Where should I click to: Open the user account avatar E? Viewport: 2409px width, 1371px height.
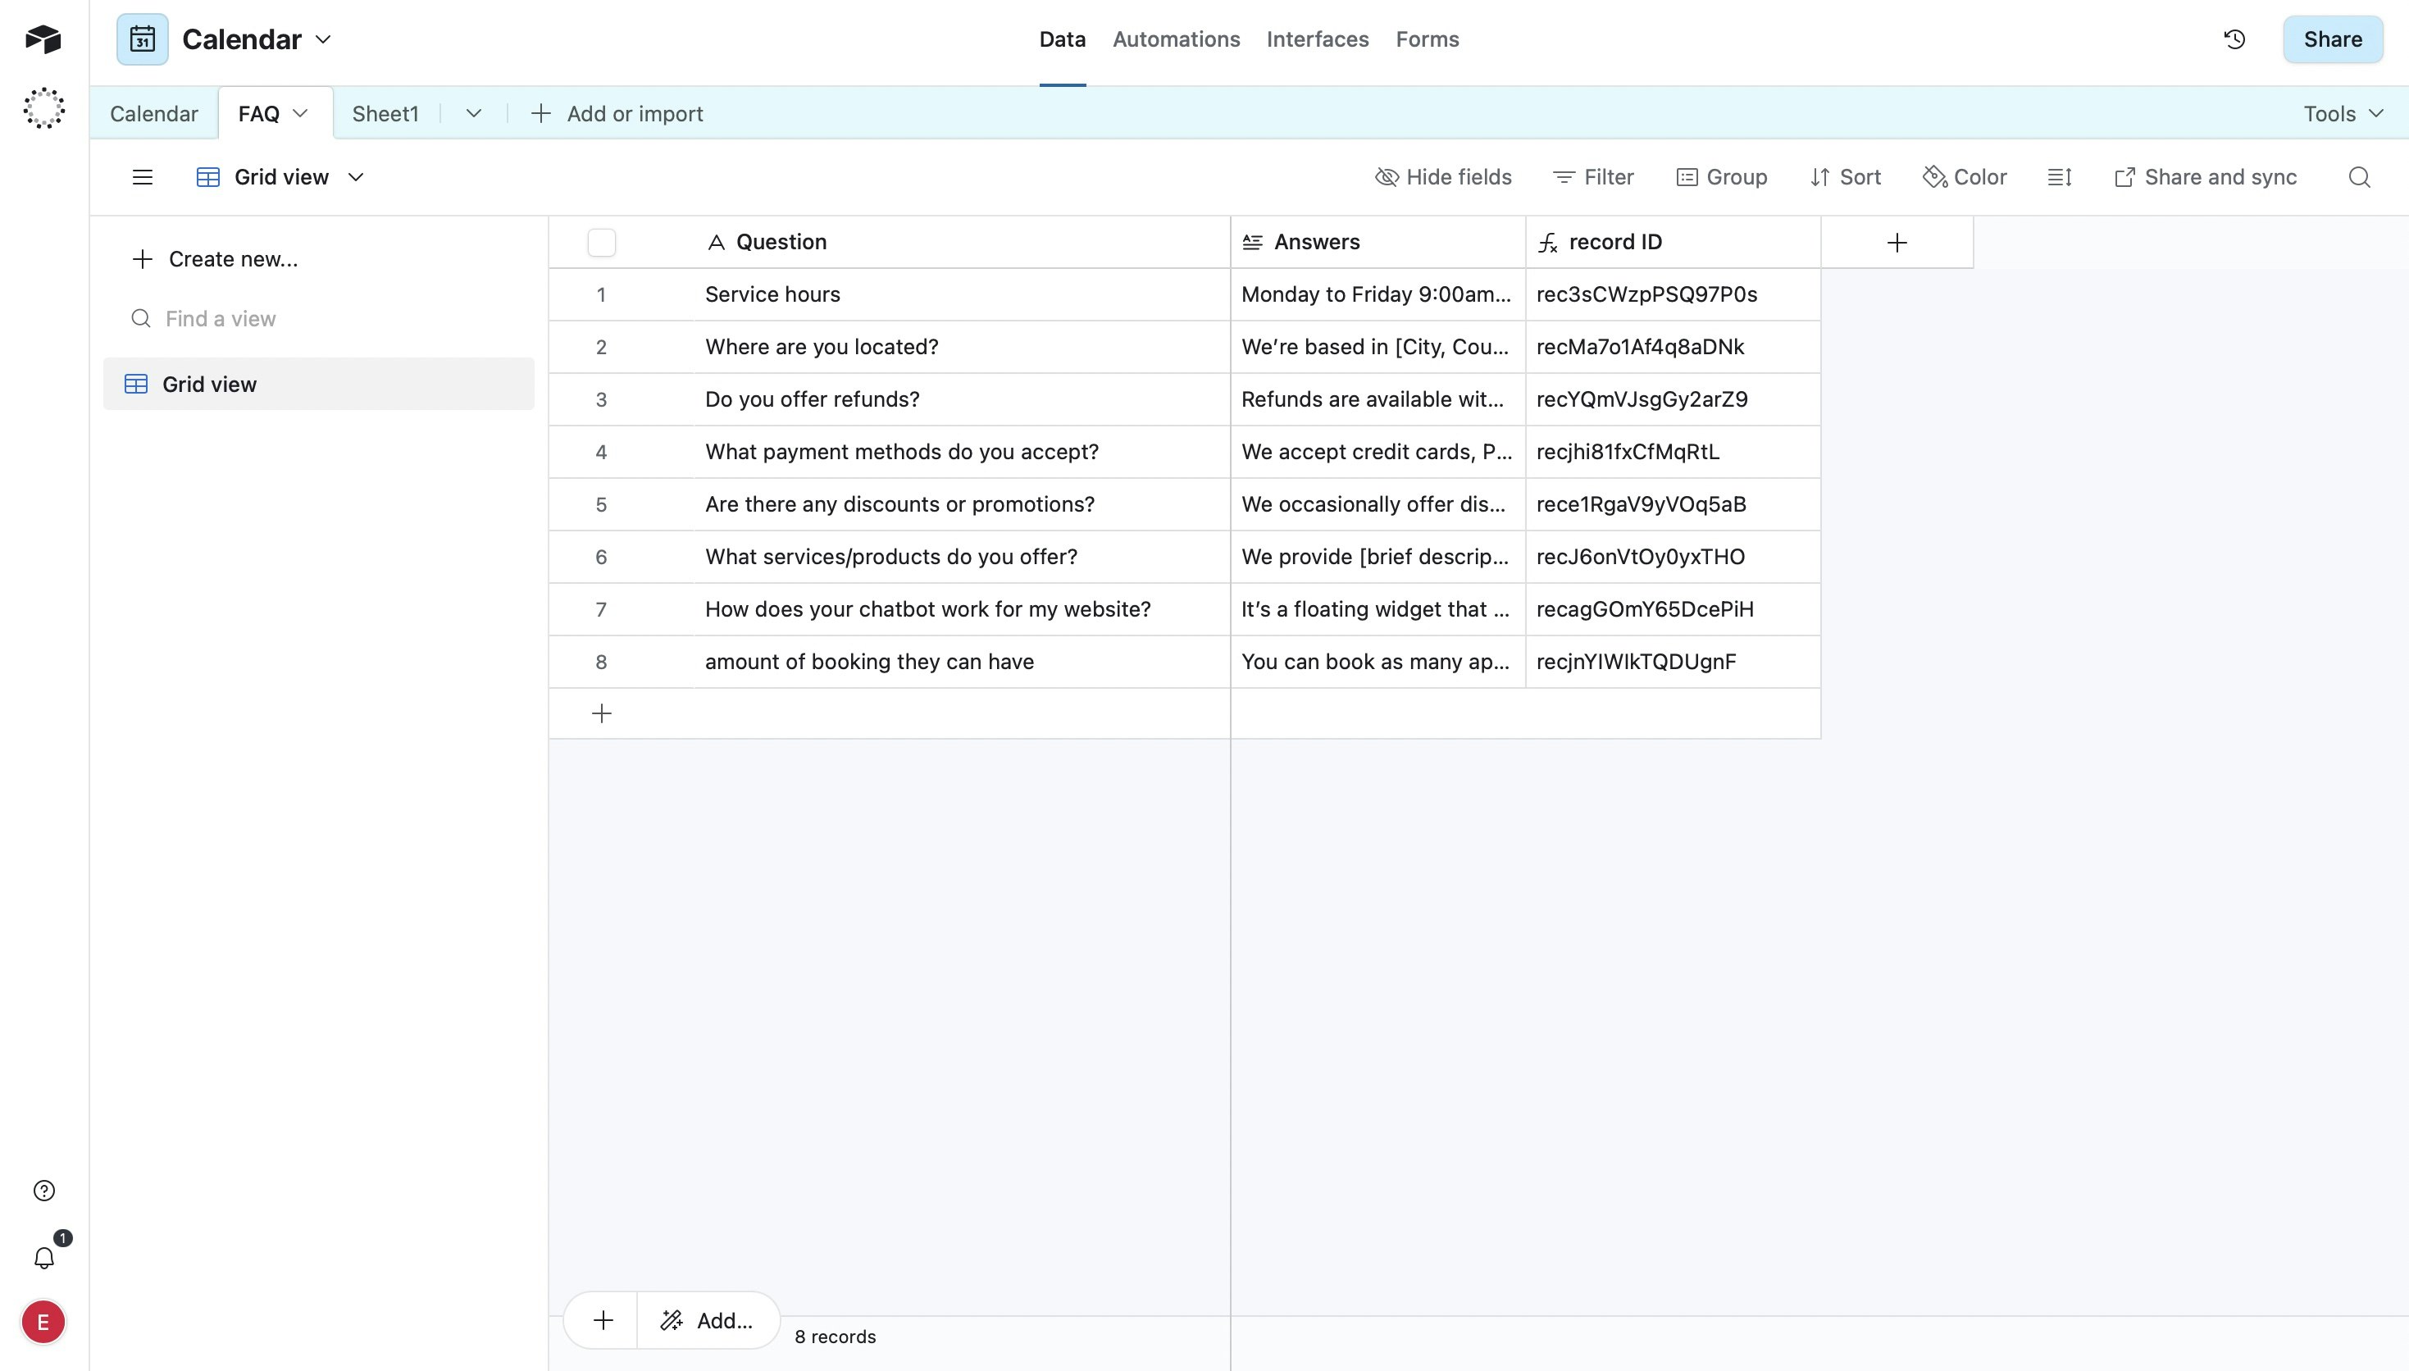[x=43, y=1322]
